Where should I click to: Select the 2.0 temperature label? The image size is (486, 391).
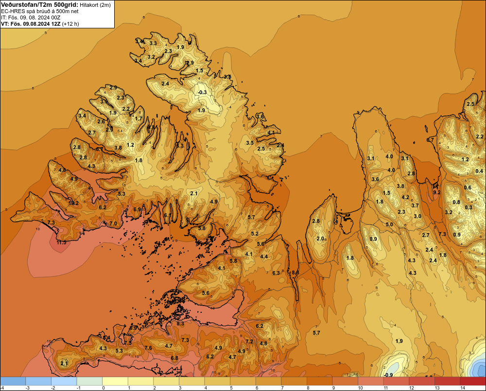(x=320, y=238)
